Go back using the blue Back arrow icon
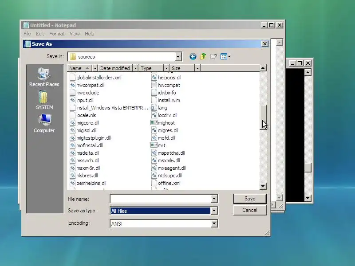Screen dimensions: 355x266 pyautogui.click(x=193, y=57)
